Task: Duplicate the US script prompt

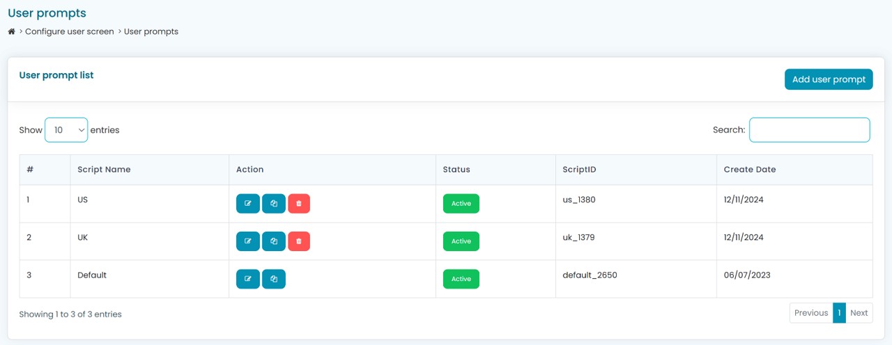Action: pyautogui.click(x=274, y=204)
